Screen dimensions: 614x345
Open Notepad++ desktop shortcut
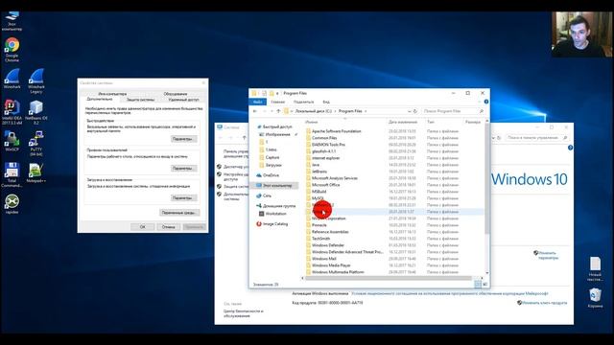coord(36,172)
